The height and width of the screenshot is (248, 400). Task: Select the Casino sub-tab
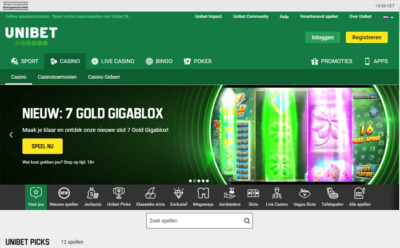pyautogui.click(x=19, y=77)
